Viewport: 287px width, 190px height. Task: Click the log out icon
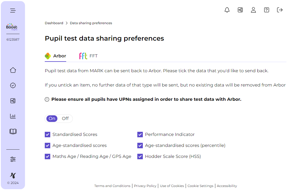point(280,10)
